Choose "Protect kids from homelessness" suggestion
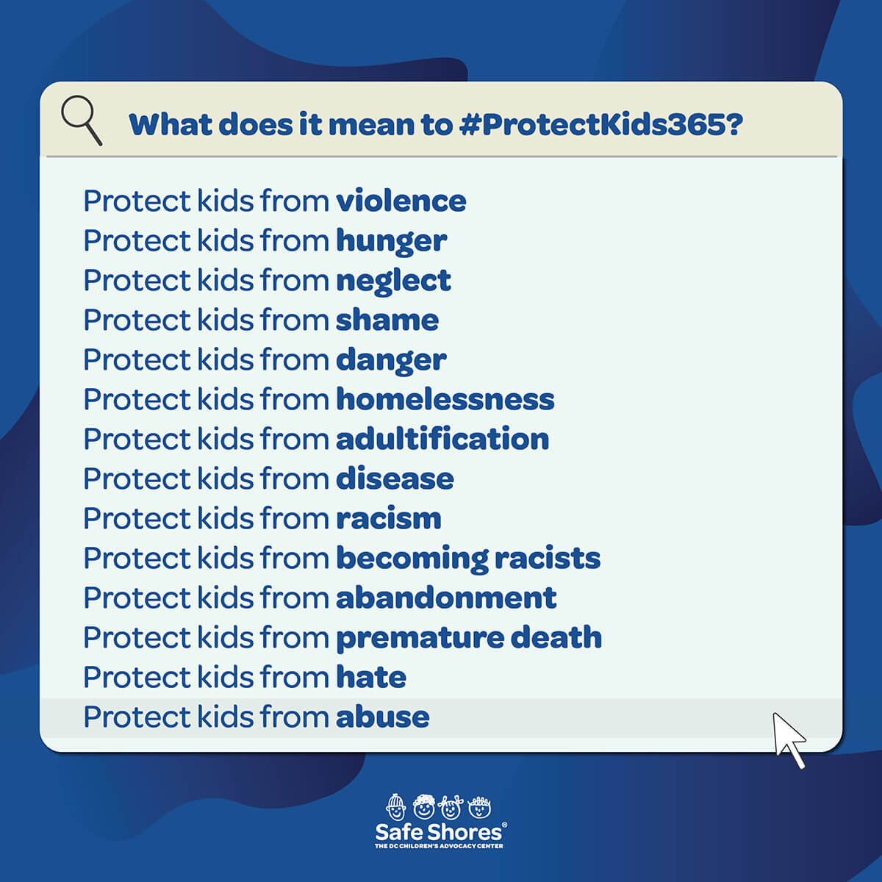The width and height of the screenshot is (882, 882). point(318,399)
